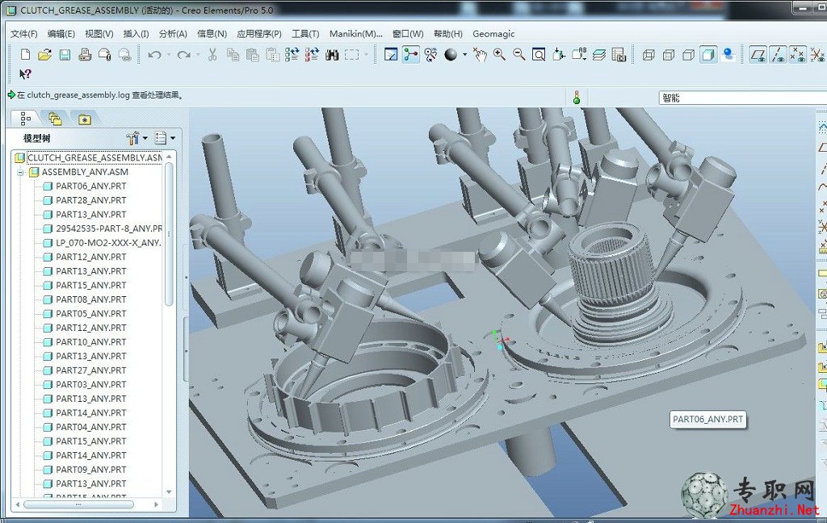The image size is (827, 523).
Task: Open the View Manager
Action: 619,54
